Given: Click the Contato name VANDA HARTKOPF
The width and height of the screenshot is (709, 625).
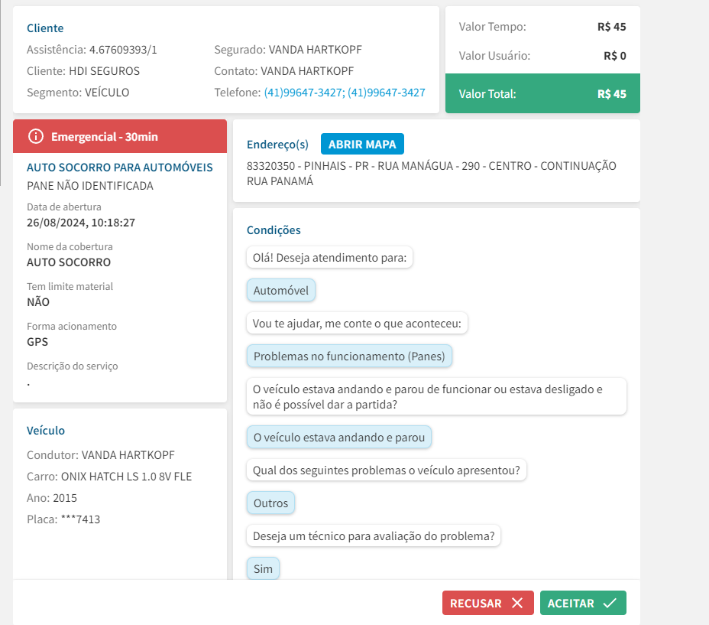Looking at the screenshot, I should point(307,71).
